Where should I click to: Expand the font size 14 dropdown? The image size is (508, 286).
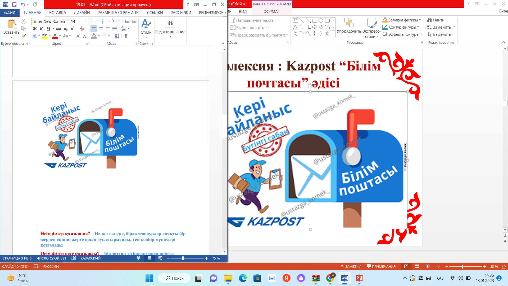click(86, 21)
